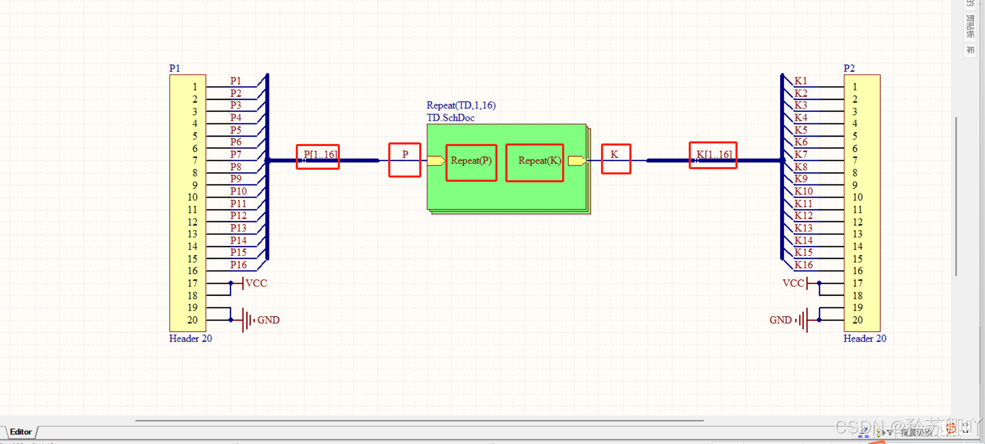Select the P8 net label on left header

235,167
